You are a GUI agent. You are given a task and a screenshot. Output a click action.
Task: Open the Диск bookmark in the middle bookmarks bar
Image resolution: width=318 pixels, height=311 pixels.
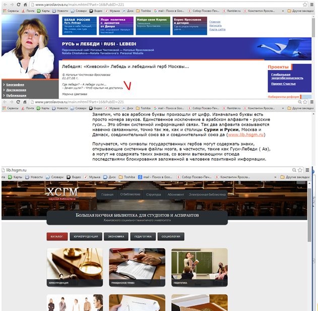click(128, 108)
